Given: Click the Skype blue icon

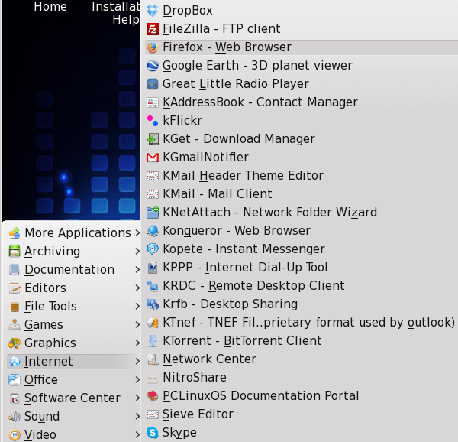Looking at the screenshot, I should [153, 433].
